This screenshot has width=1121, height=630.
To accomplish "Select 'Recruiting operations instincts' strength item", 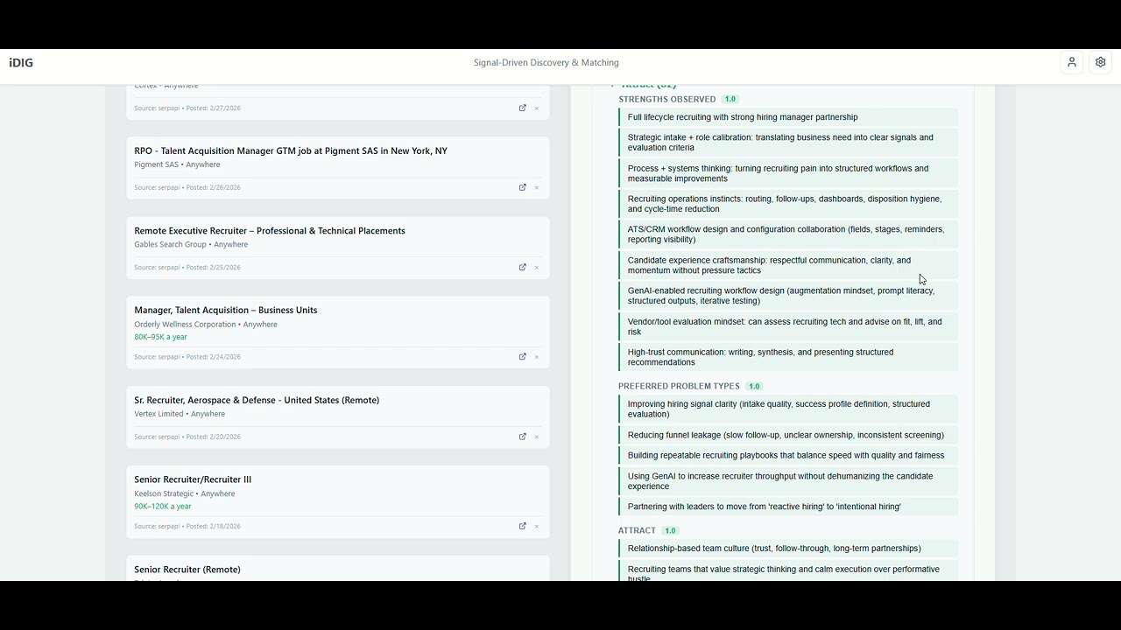I will (x=788, y=204).
